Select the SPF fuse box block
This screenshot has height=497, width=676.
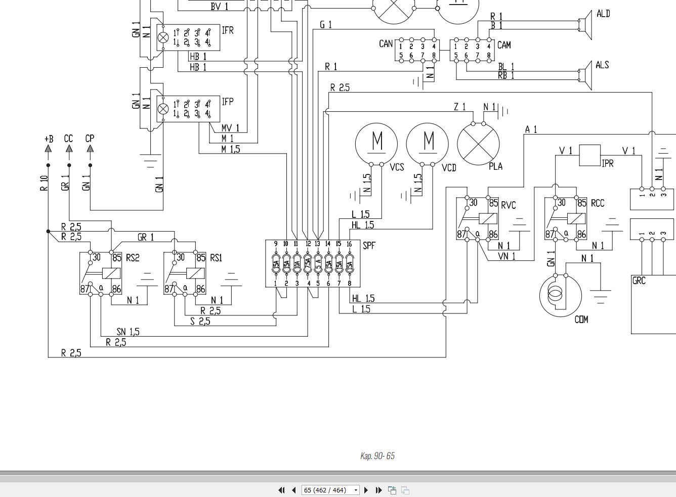click(313, 263)
